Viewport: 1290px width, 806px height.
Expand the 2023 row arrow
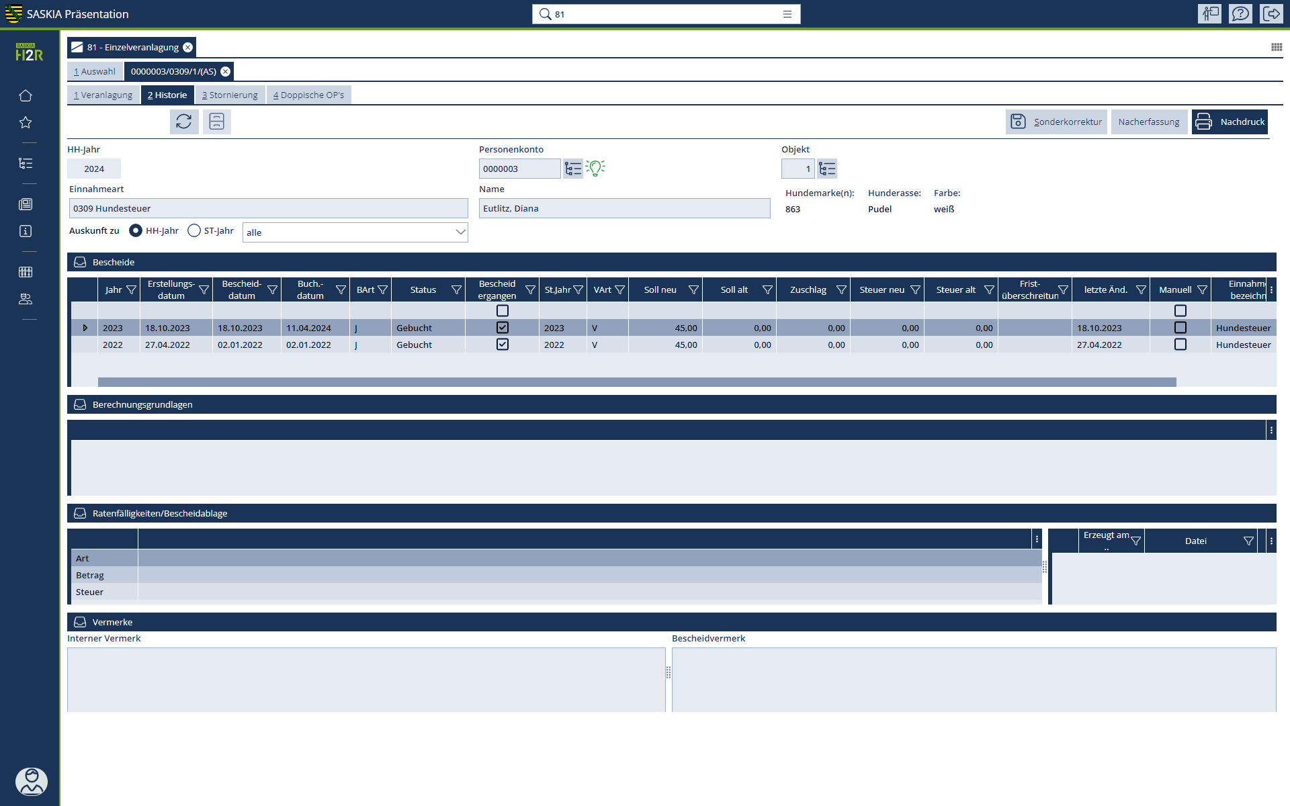[85, 328]
